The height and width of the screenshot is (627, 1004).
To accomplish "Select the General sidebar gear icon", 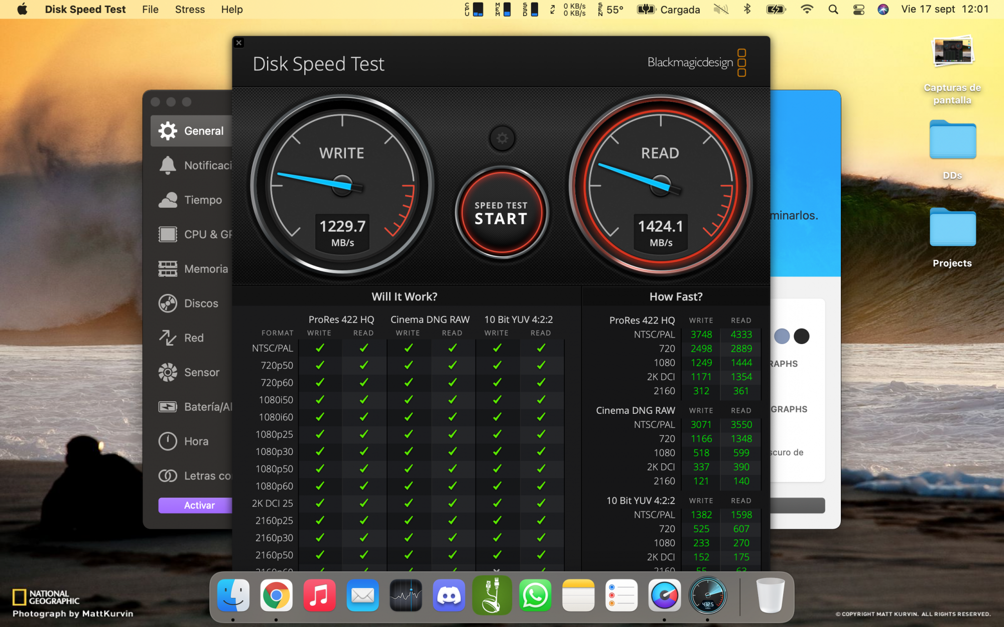I will pyautogui.click(x=168, y=131).
